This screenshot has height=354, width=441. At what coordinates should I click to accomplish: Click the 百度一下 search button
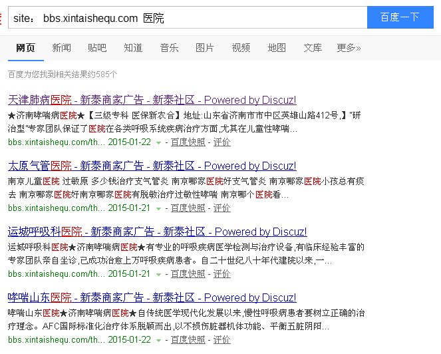(400, 17)
